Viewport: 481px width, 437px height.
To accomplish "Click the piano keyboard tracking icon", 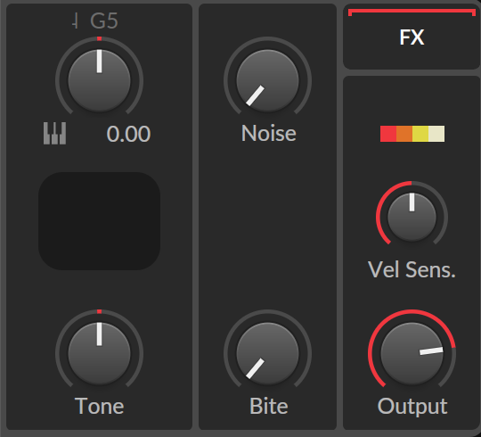I will [x=54, y=133].
